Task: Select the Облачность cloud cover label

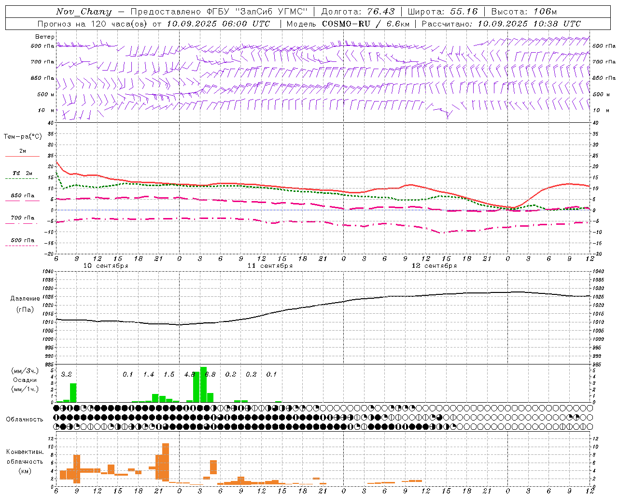Action: [x=25, y=420]
